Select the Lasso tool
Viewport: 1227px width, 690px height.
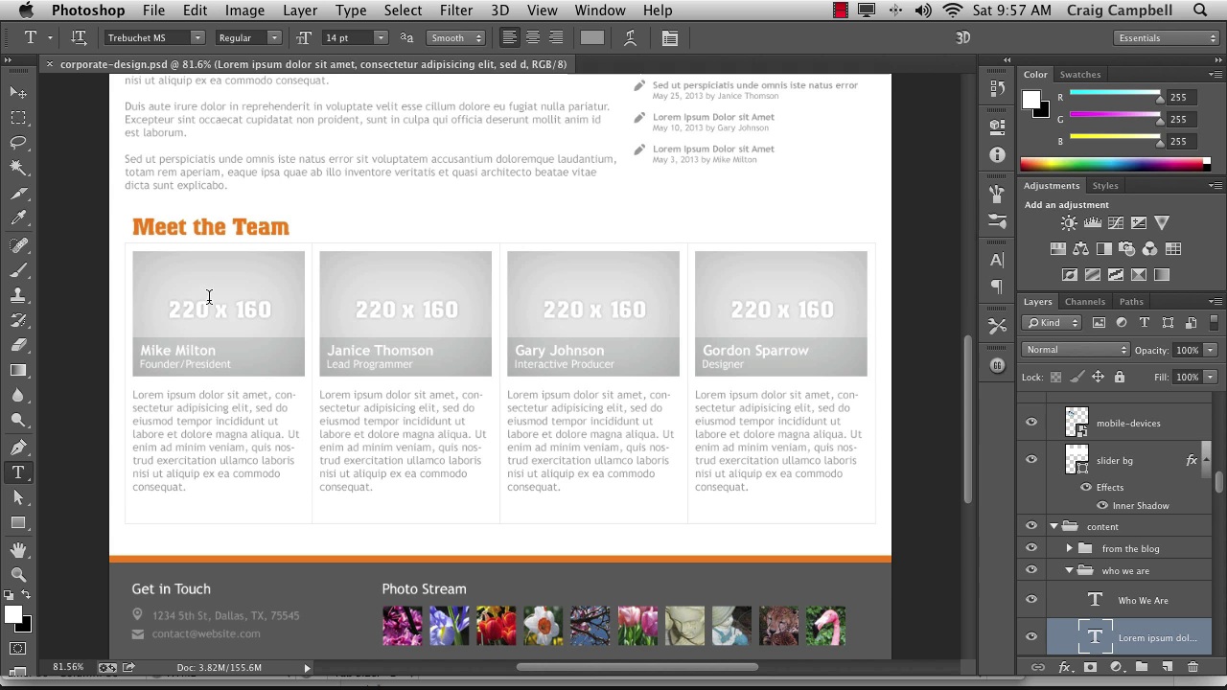click(18, 143)
